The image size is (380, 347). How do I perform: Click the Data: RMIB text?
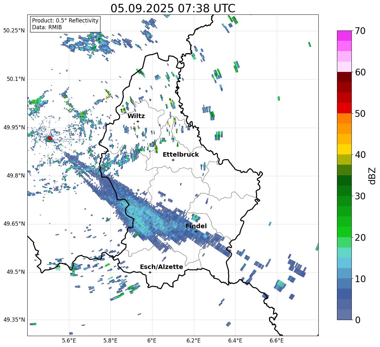(47, 27)
